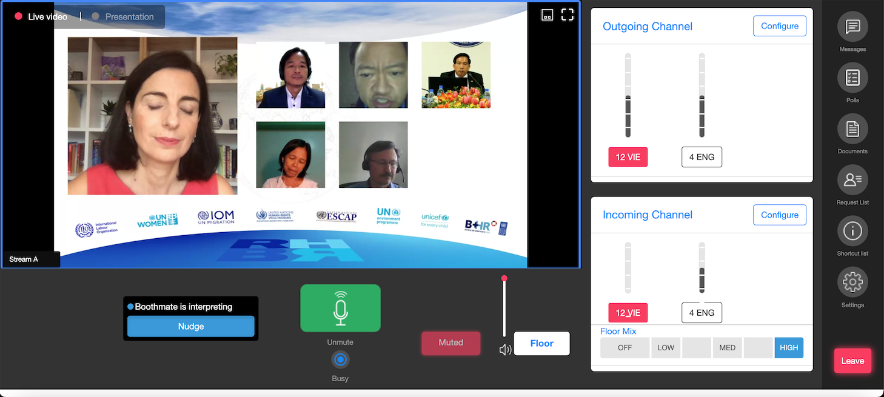Set Floor Mix to MED
Viewport: 884px width, 397px height.
pyautogui.click(x=727, y=348)
